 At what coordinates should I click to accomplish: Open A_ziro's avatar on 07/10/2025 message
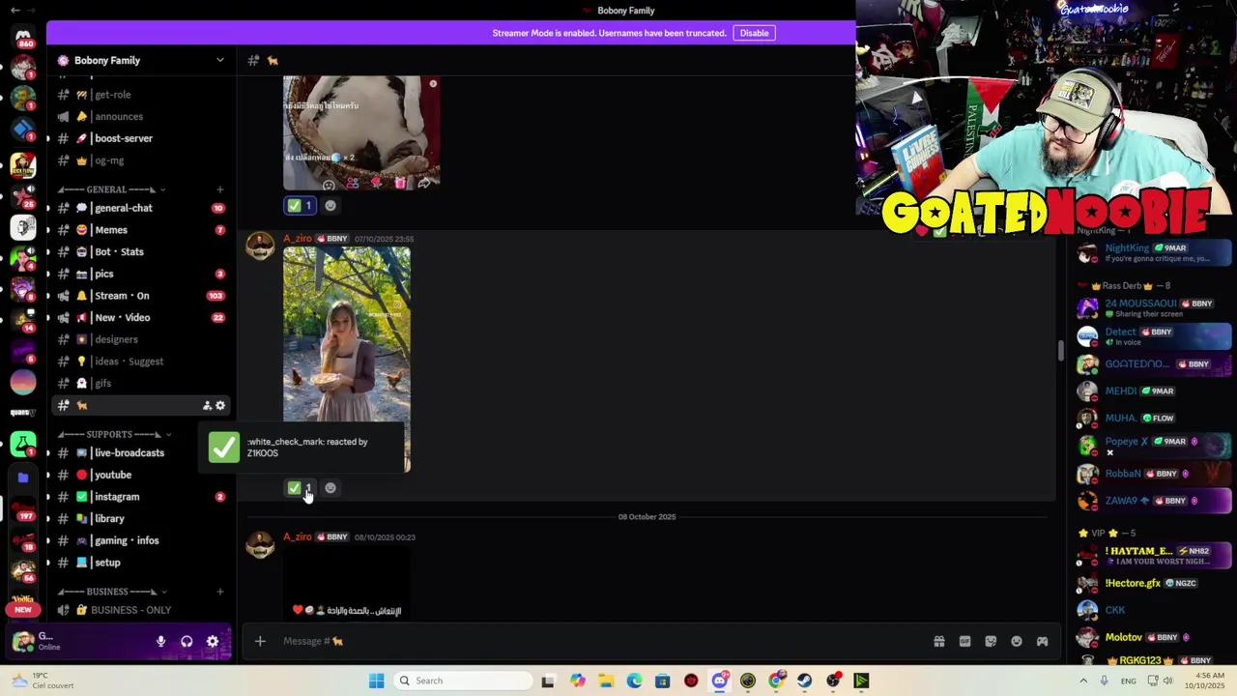tap(260, 246)
